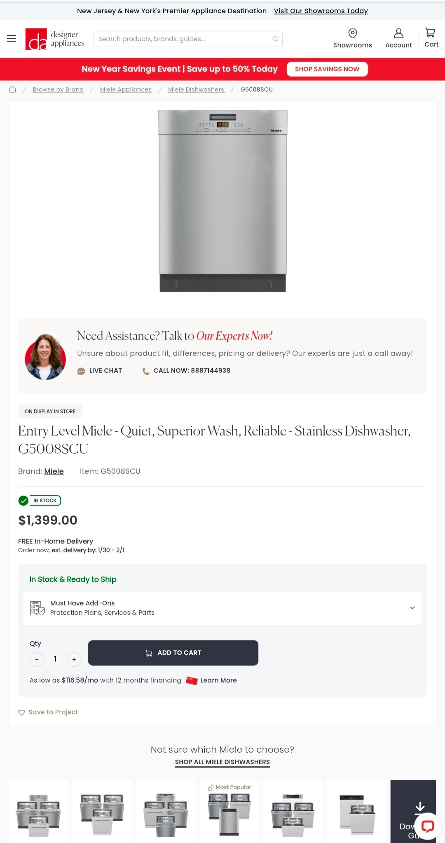Start a Live Chat with experts
The image size is (445, 843).
pyautogui.click(x=100, y=371)
